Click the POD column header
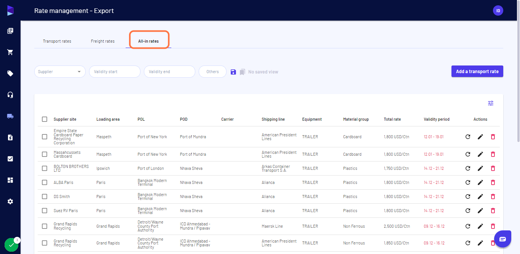Screen dimensions: 520x254 pyautogui.click(x=184, y=119)
